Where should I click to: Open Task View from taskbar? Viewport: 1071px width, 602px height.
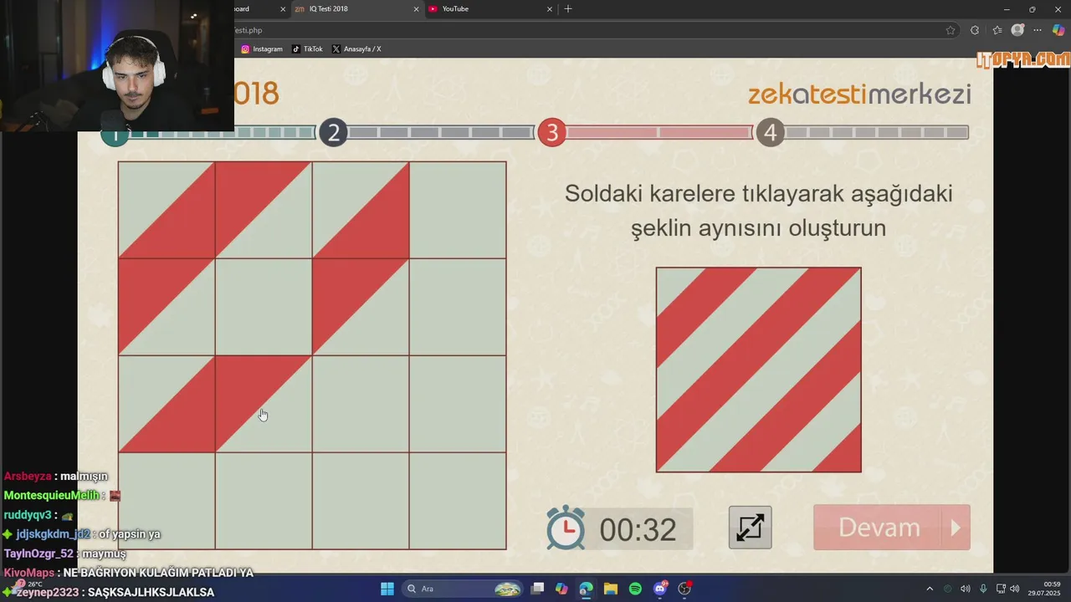538,589
